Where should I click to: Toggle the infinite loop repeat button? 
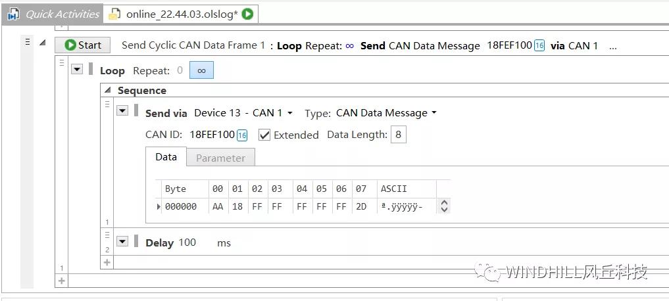(x=201, y=70)
